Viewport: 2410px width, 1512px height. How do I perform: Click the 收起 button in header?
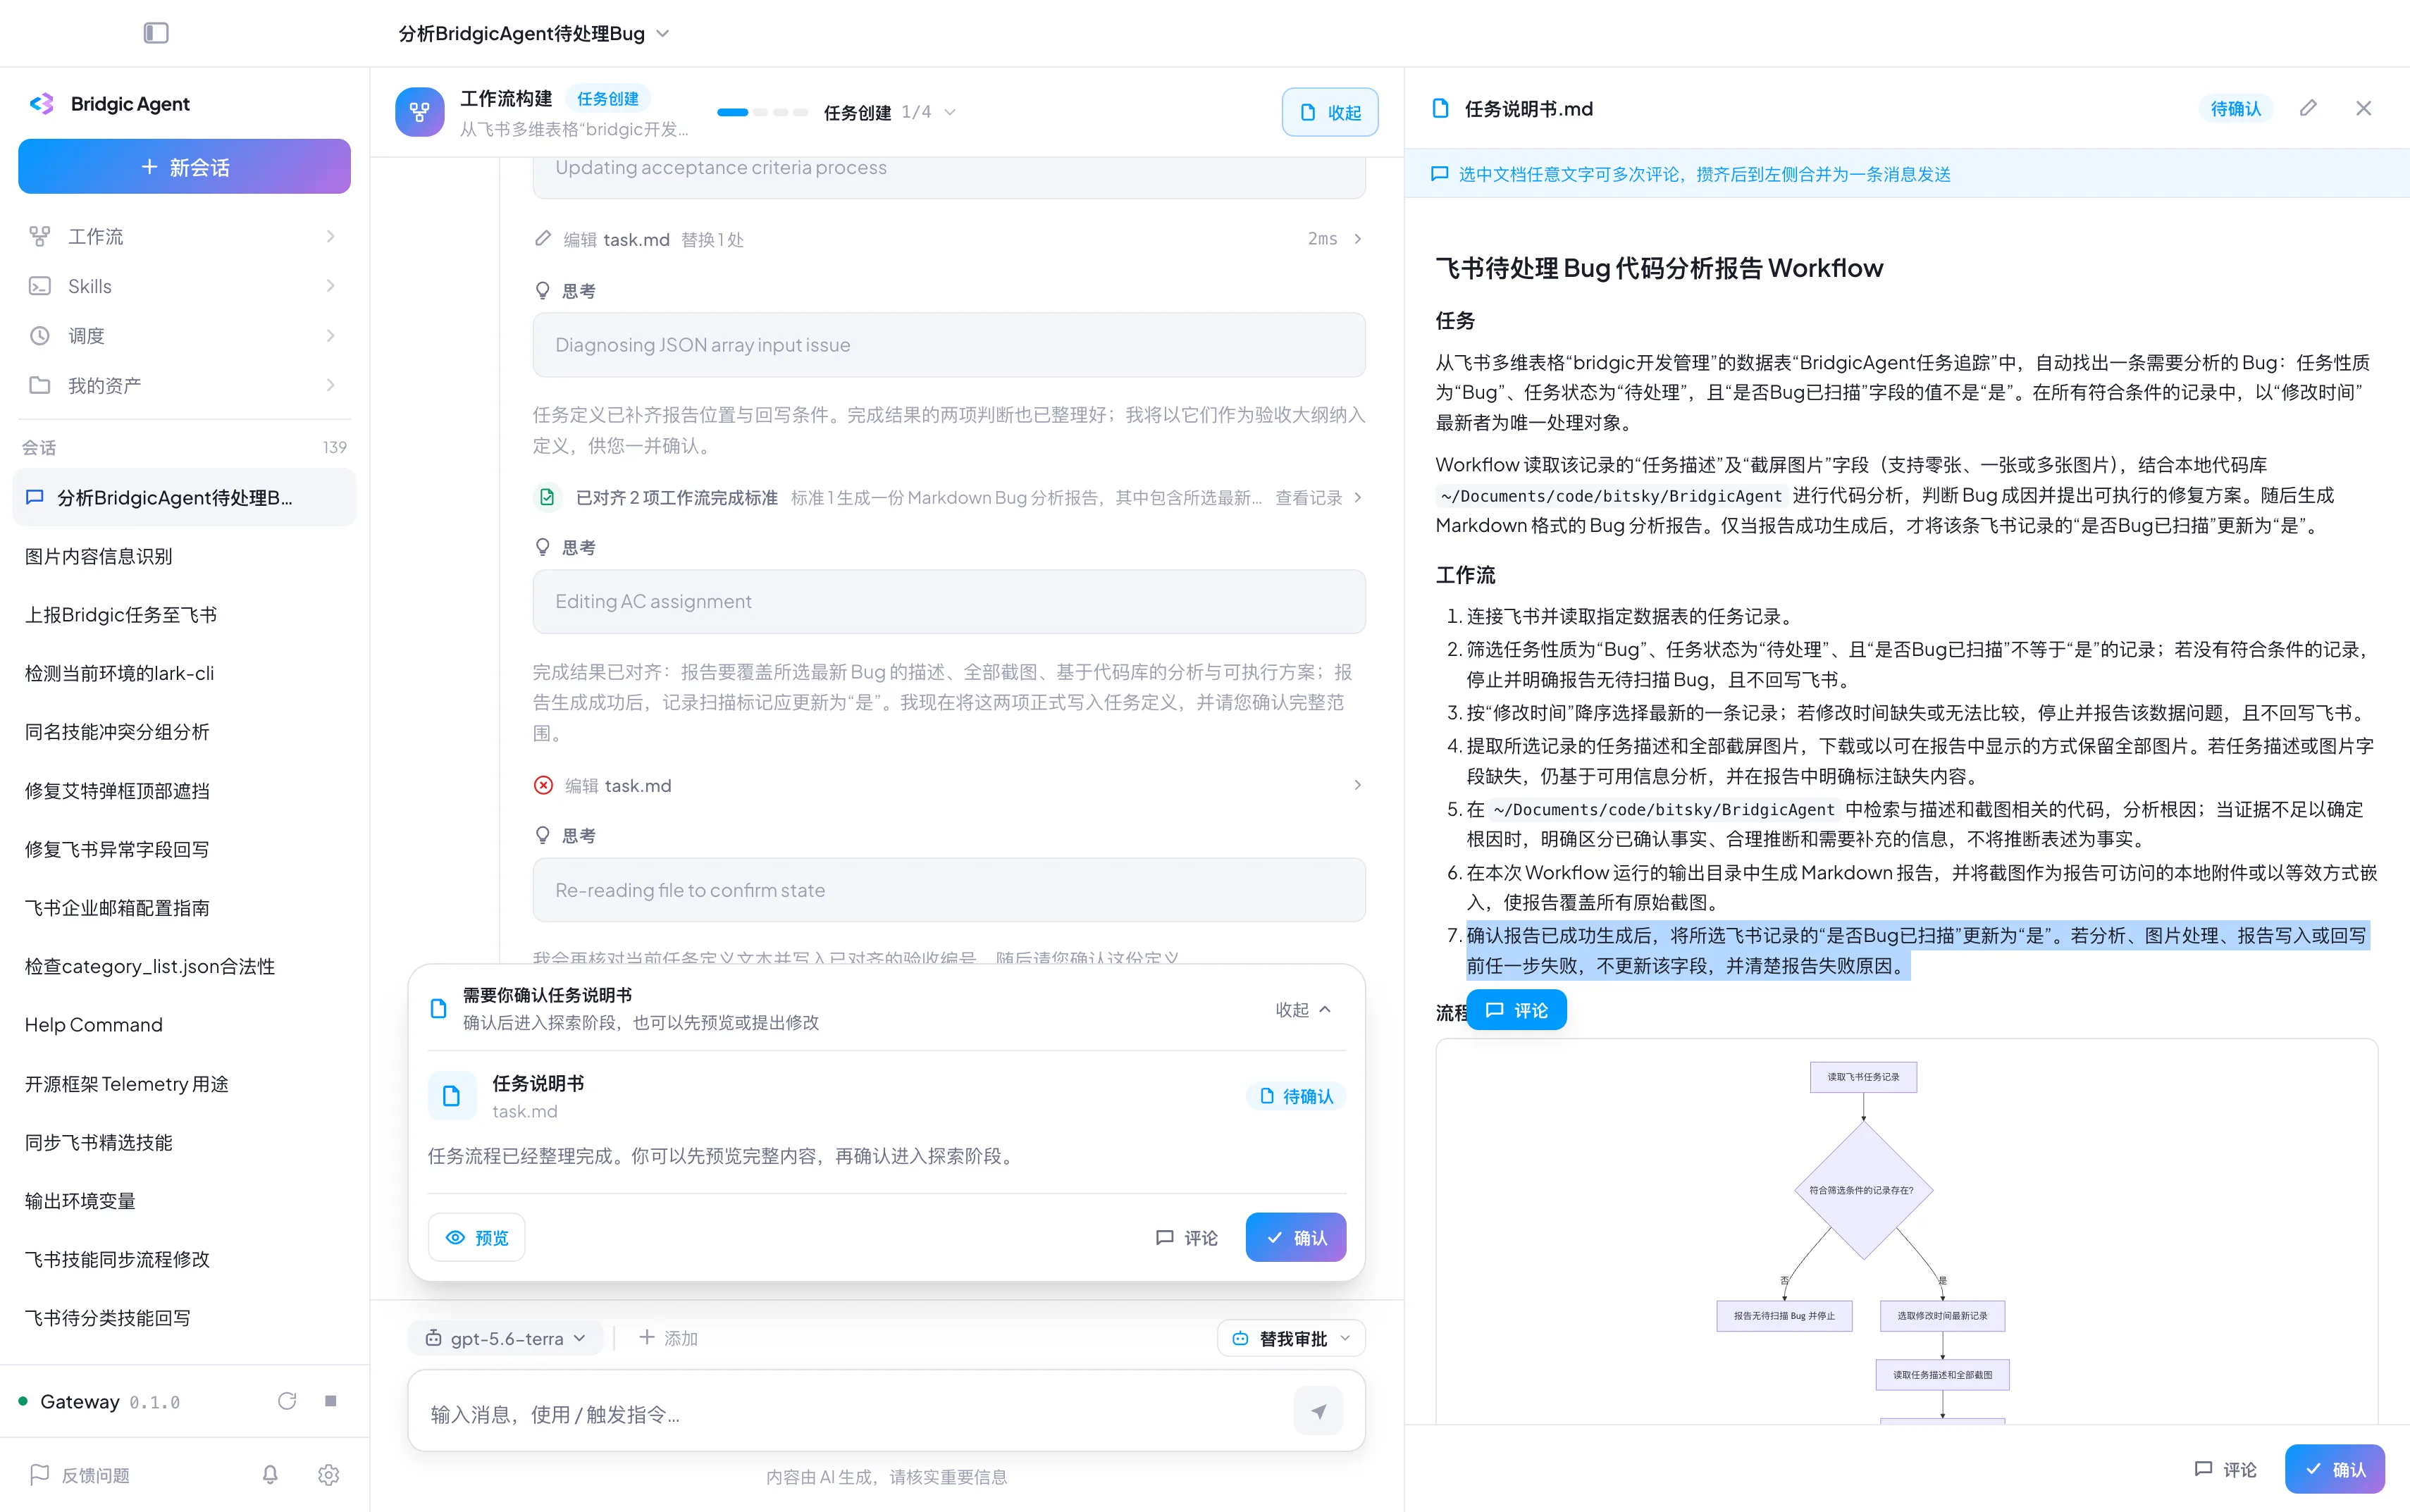(1330, 112)
